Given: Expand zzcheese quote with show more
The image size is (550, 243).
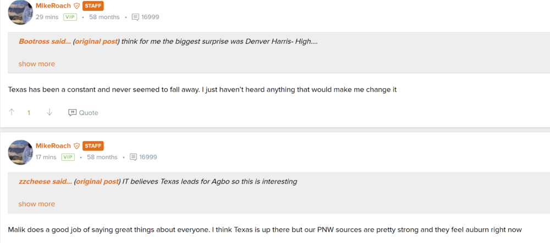Looking at the screenshot, I should pos(37,204).
